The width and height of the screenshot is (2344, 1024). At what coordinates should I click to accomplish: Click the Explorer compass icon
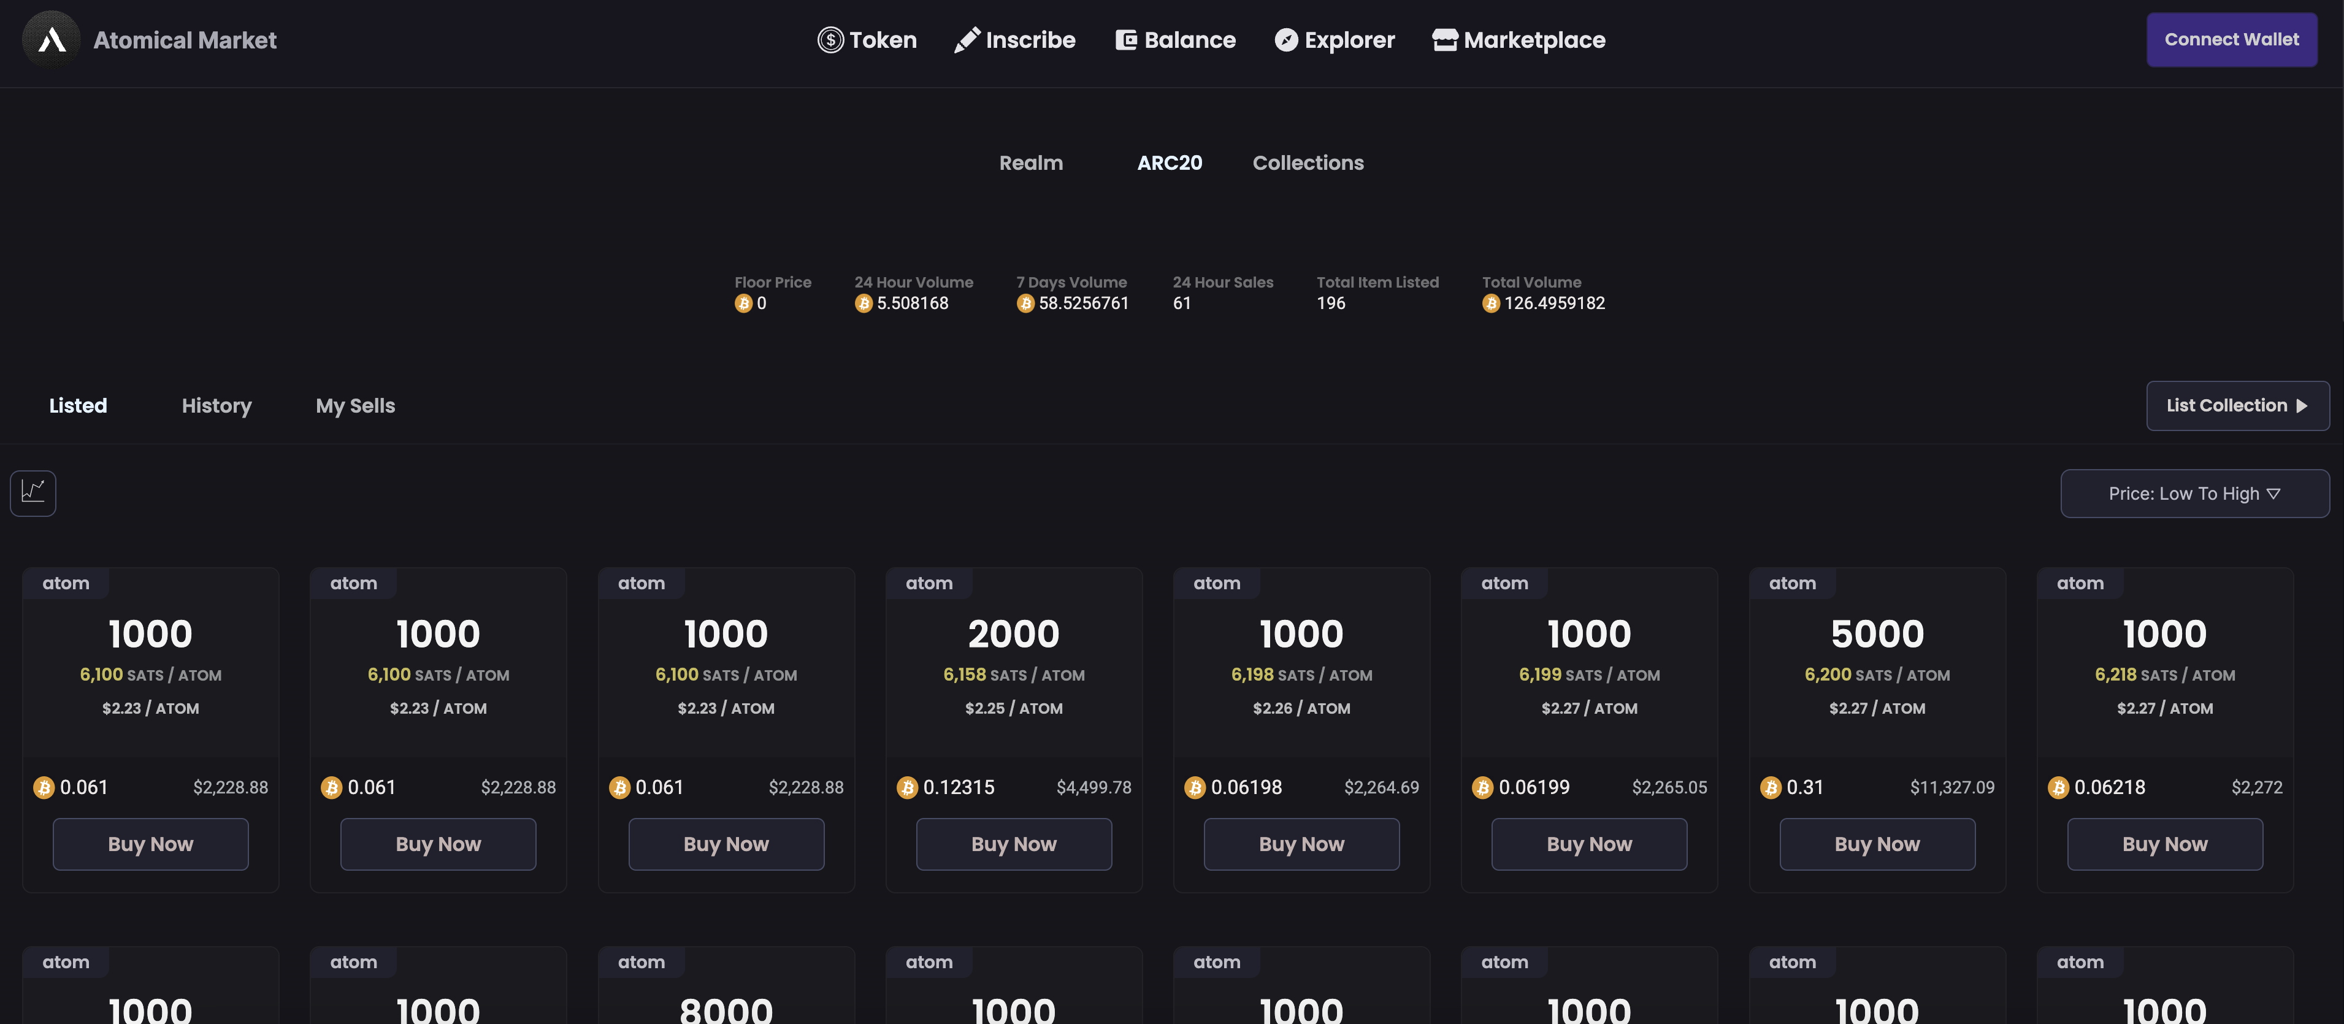click(1285, 40)
